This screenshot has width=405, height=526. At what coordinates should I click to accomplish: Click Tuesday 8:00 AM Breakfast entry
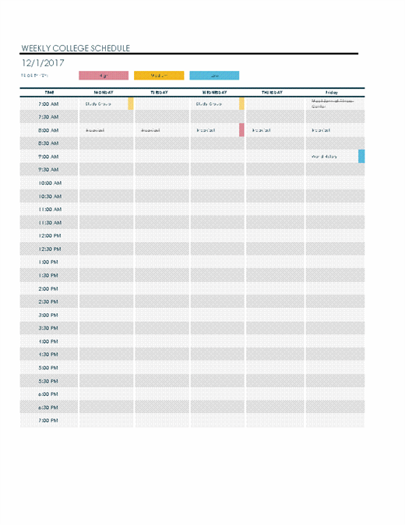(150, 130)
